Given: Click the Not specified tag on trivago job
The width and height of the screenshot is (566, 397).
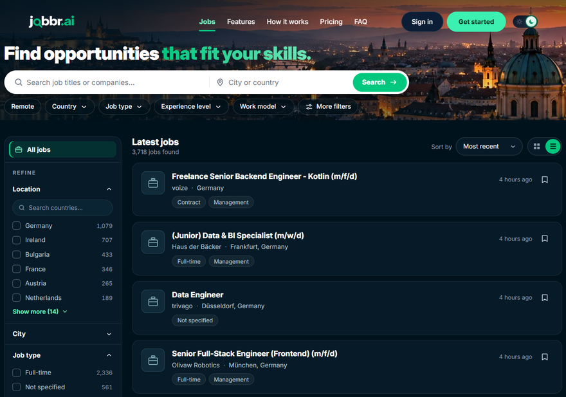Looking at the screenshot, I should click(195, 320).
